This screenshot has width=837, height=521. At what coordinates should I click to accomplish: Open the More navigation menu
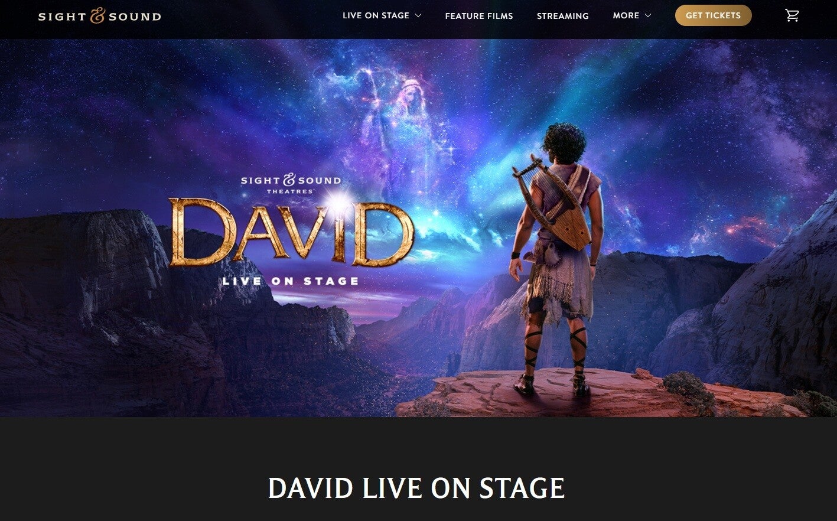click(632, 15)
